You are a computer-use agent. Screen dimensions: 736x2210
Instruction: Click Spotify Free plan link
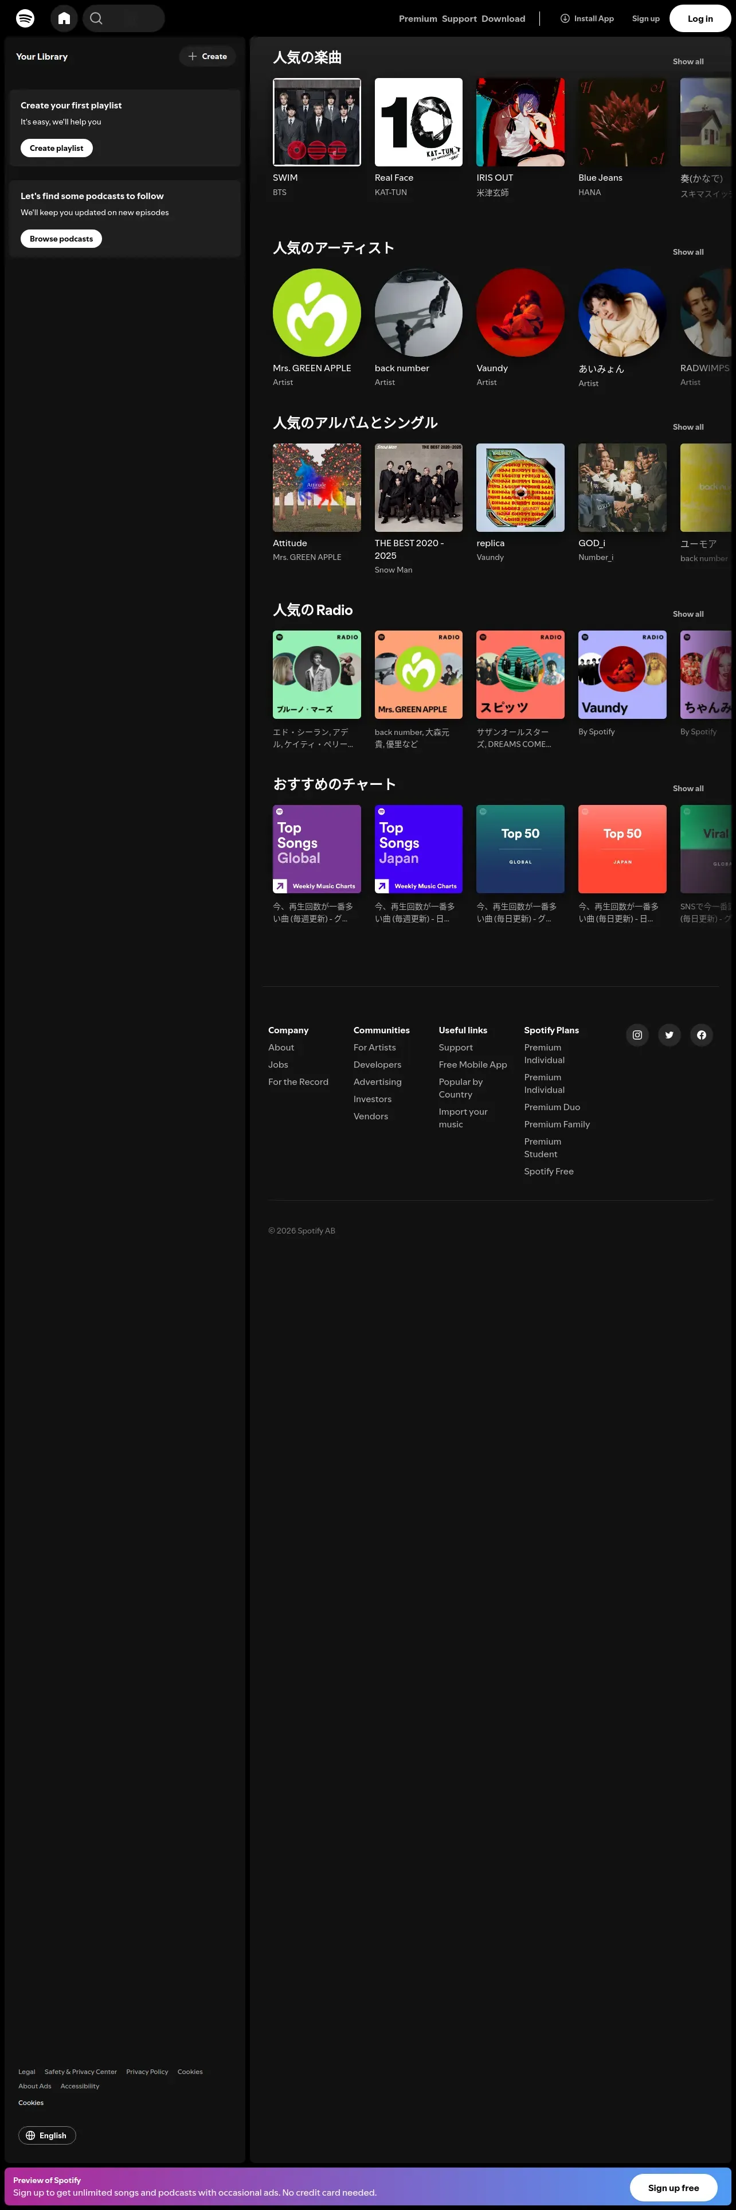point(549,1172)
